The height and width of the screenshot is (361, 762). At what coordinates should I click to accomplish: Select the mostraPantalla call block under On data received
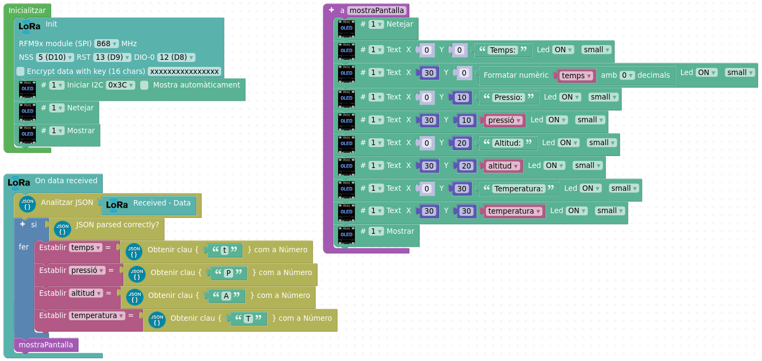click(x=46, y=345)
